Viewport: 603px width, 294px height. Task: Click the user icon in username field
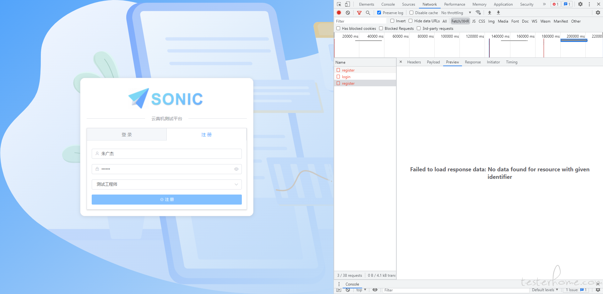pos(97,154)
